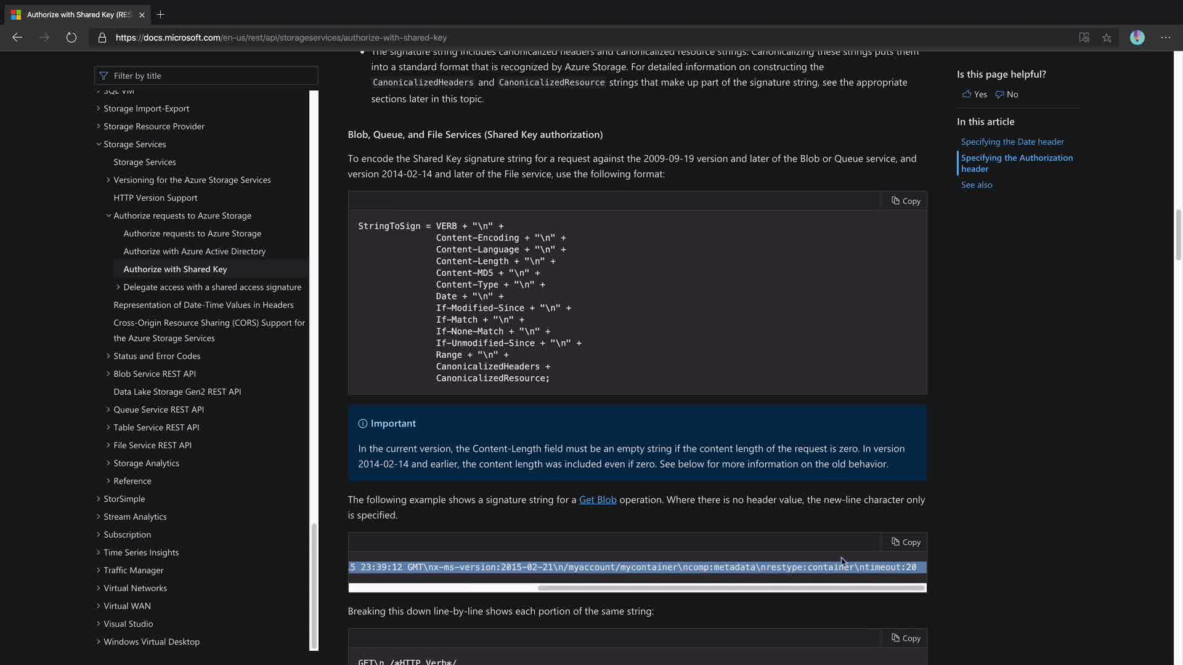
Task: Open Authorize with Azure Active Directory page
Action: click(x=194, y=251)
